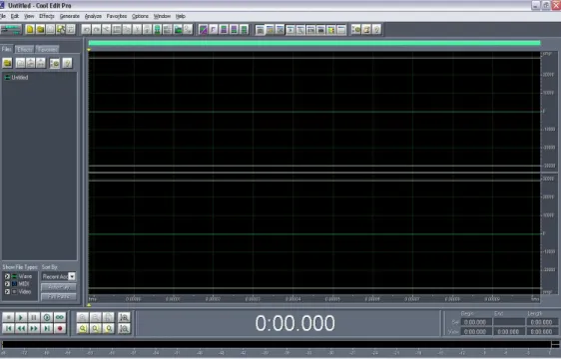Open the Sort By dropdown arrow
Image resolution: width=561 pixels, height=359 pixels.
[72, 276]
